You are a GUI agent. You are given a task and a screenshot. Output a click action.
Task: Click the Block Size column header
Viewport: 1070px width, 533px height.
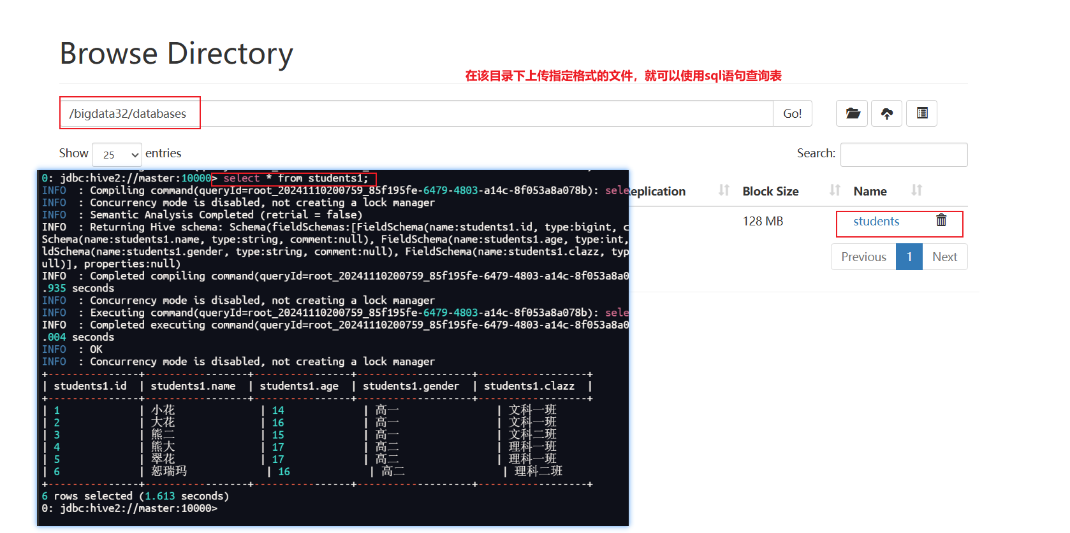pos(770,191)
